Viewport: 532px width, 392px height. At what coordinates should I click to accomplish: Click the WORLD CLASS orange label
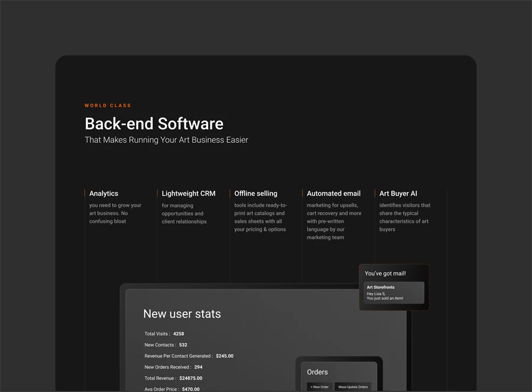(x=108, y=105)
